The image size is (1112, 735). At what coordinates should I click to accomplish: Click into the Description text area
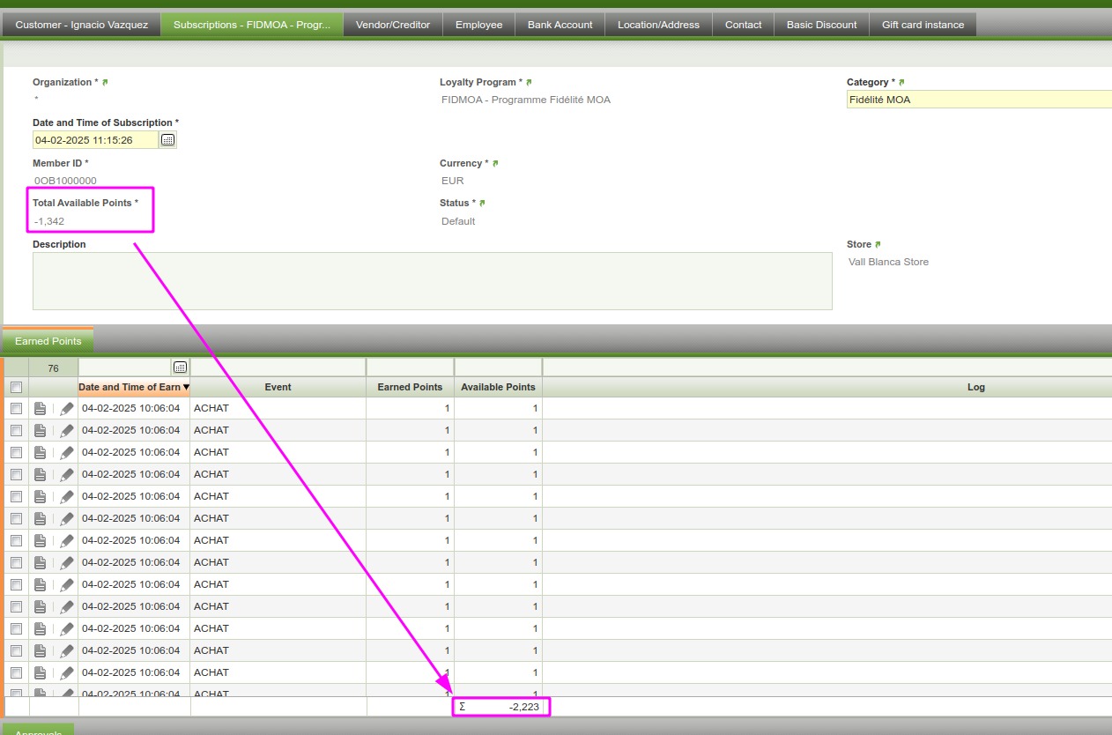click(432, 281)
